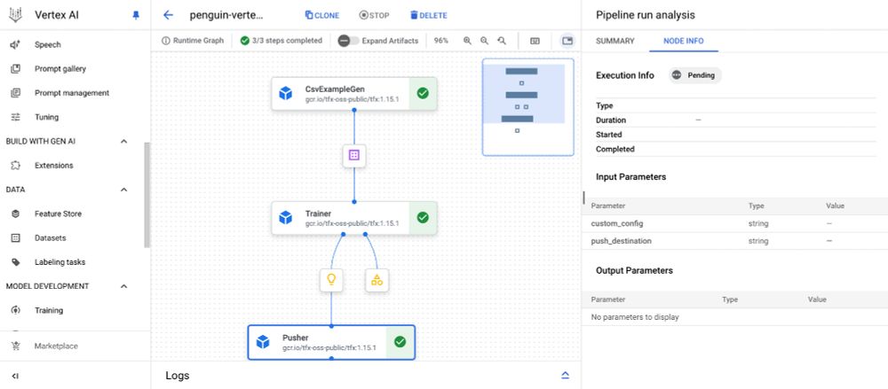This screenshot has height=389, width=888.
Task: Open Tuning in the sidebar
Action: click(x=46, y=117)
